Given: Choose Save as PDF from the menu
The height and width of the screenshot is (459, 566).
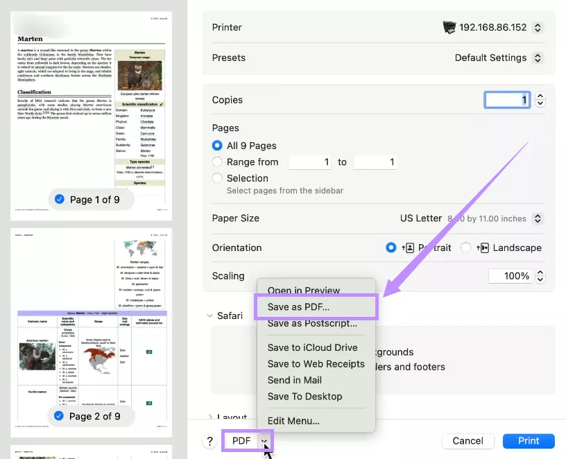Looking at the screenshot, I should click(298, 306).
